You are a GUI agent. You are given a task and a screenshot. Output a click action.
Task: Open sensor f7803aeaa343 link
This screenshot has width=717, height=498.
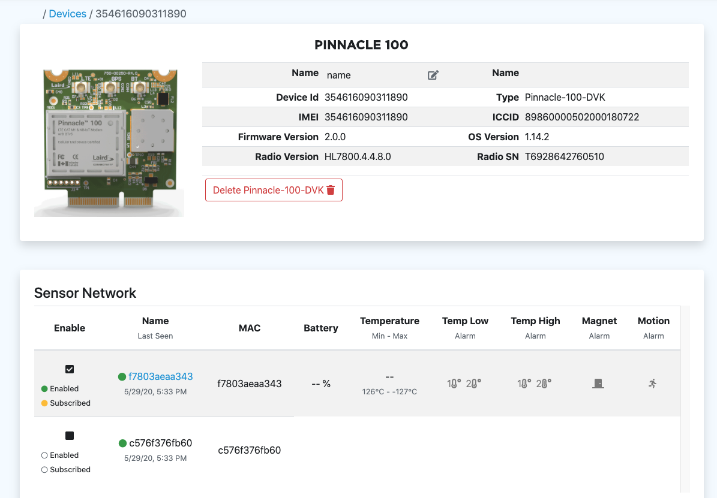161,376
